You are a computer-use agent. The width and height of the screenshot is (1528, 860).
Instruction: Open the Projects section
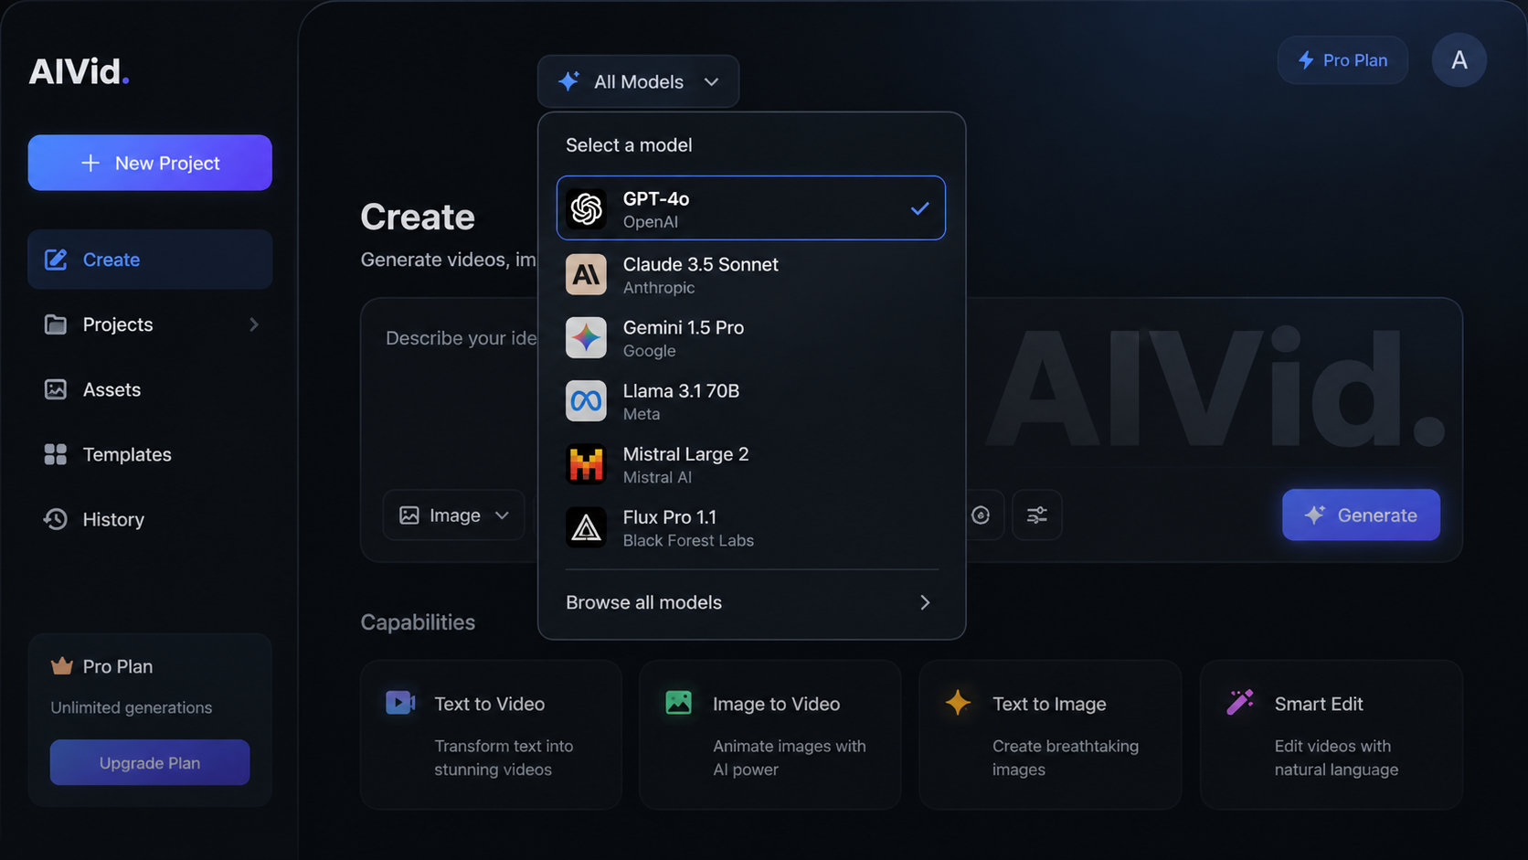[x=150, y=324]
